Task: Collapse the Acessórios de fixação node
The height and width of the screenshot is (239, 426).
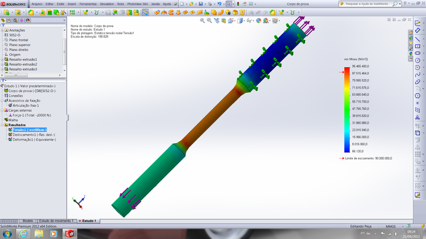Action: coord(2,101)
